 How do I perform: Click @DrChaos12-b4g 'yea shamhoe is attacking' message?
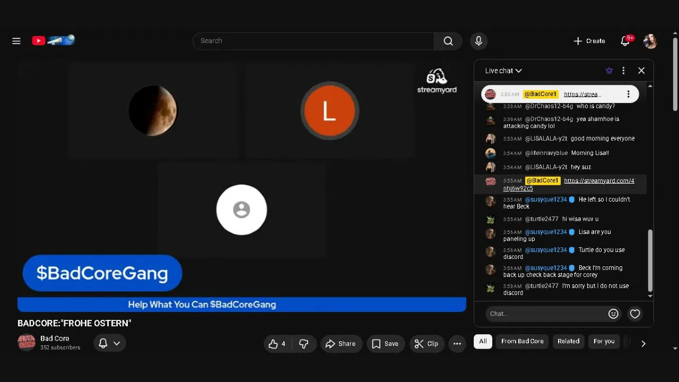560,122
